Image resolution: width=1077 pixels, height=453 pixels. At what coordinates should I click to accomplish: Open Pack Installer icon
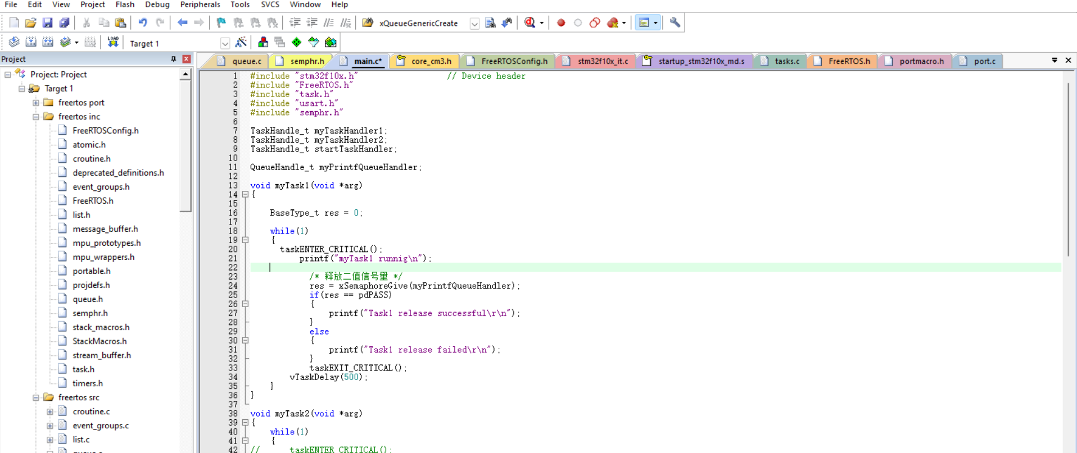pos(331,43)
